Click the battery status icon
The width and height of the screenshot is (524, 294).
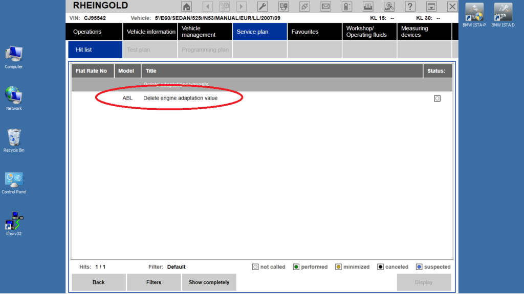[x=347, y=6]
